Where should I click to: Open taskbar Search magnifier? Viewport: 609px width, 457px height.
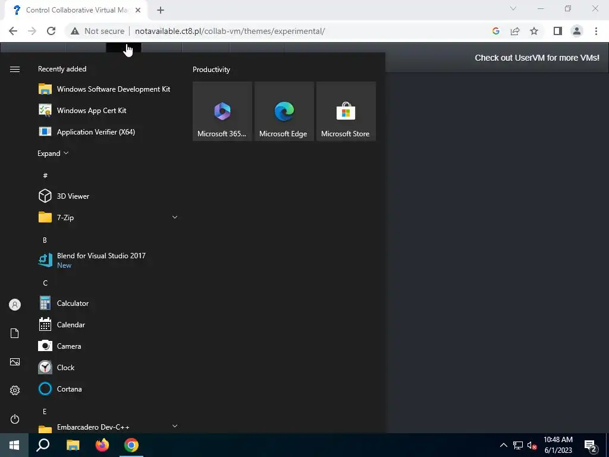tap(43, 445)
